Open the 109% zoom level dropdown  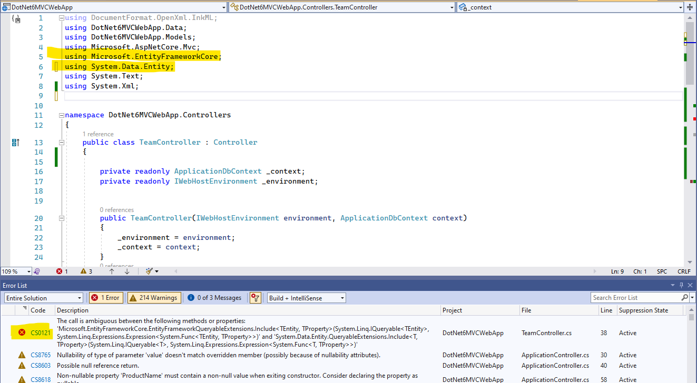(x=16, y=271)
